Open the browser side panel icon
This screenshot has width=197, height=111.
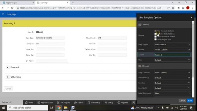click(x=183, y=8)
